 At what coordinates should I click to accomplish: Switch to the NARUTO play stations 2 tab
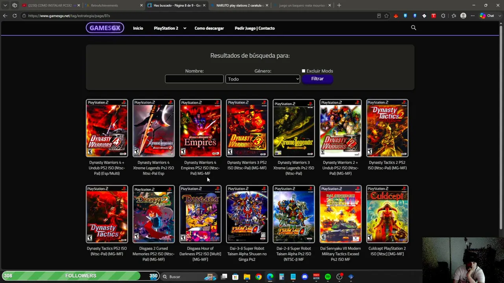click(x=240, y=6)
